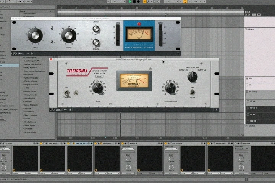275x183 pixels.
Task: Toggle LA-2A Limit/Compress switch
Action: pos(66,93)
